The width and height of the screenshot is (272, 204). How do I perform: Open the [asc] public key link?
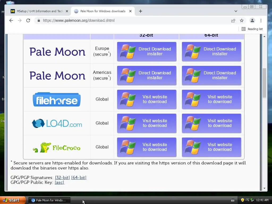(59, 182)
